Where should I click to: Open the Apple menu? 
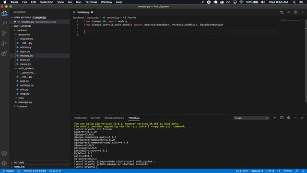point(5,2)
